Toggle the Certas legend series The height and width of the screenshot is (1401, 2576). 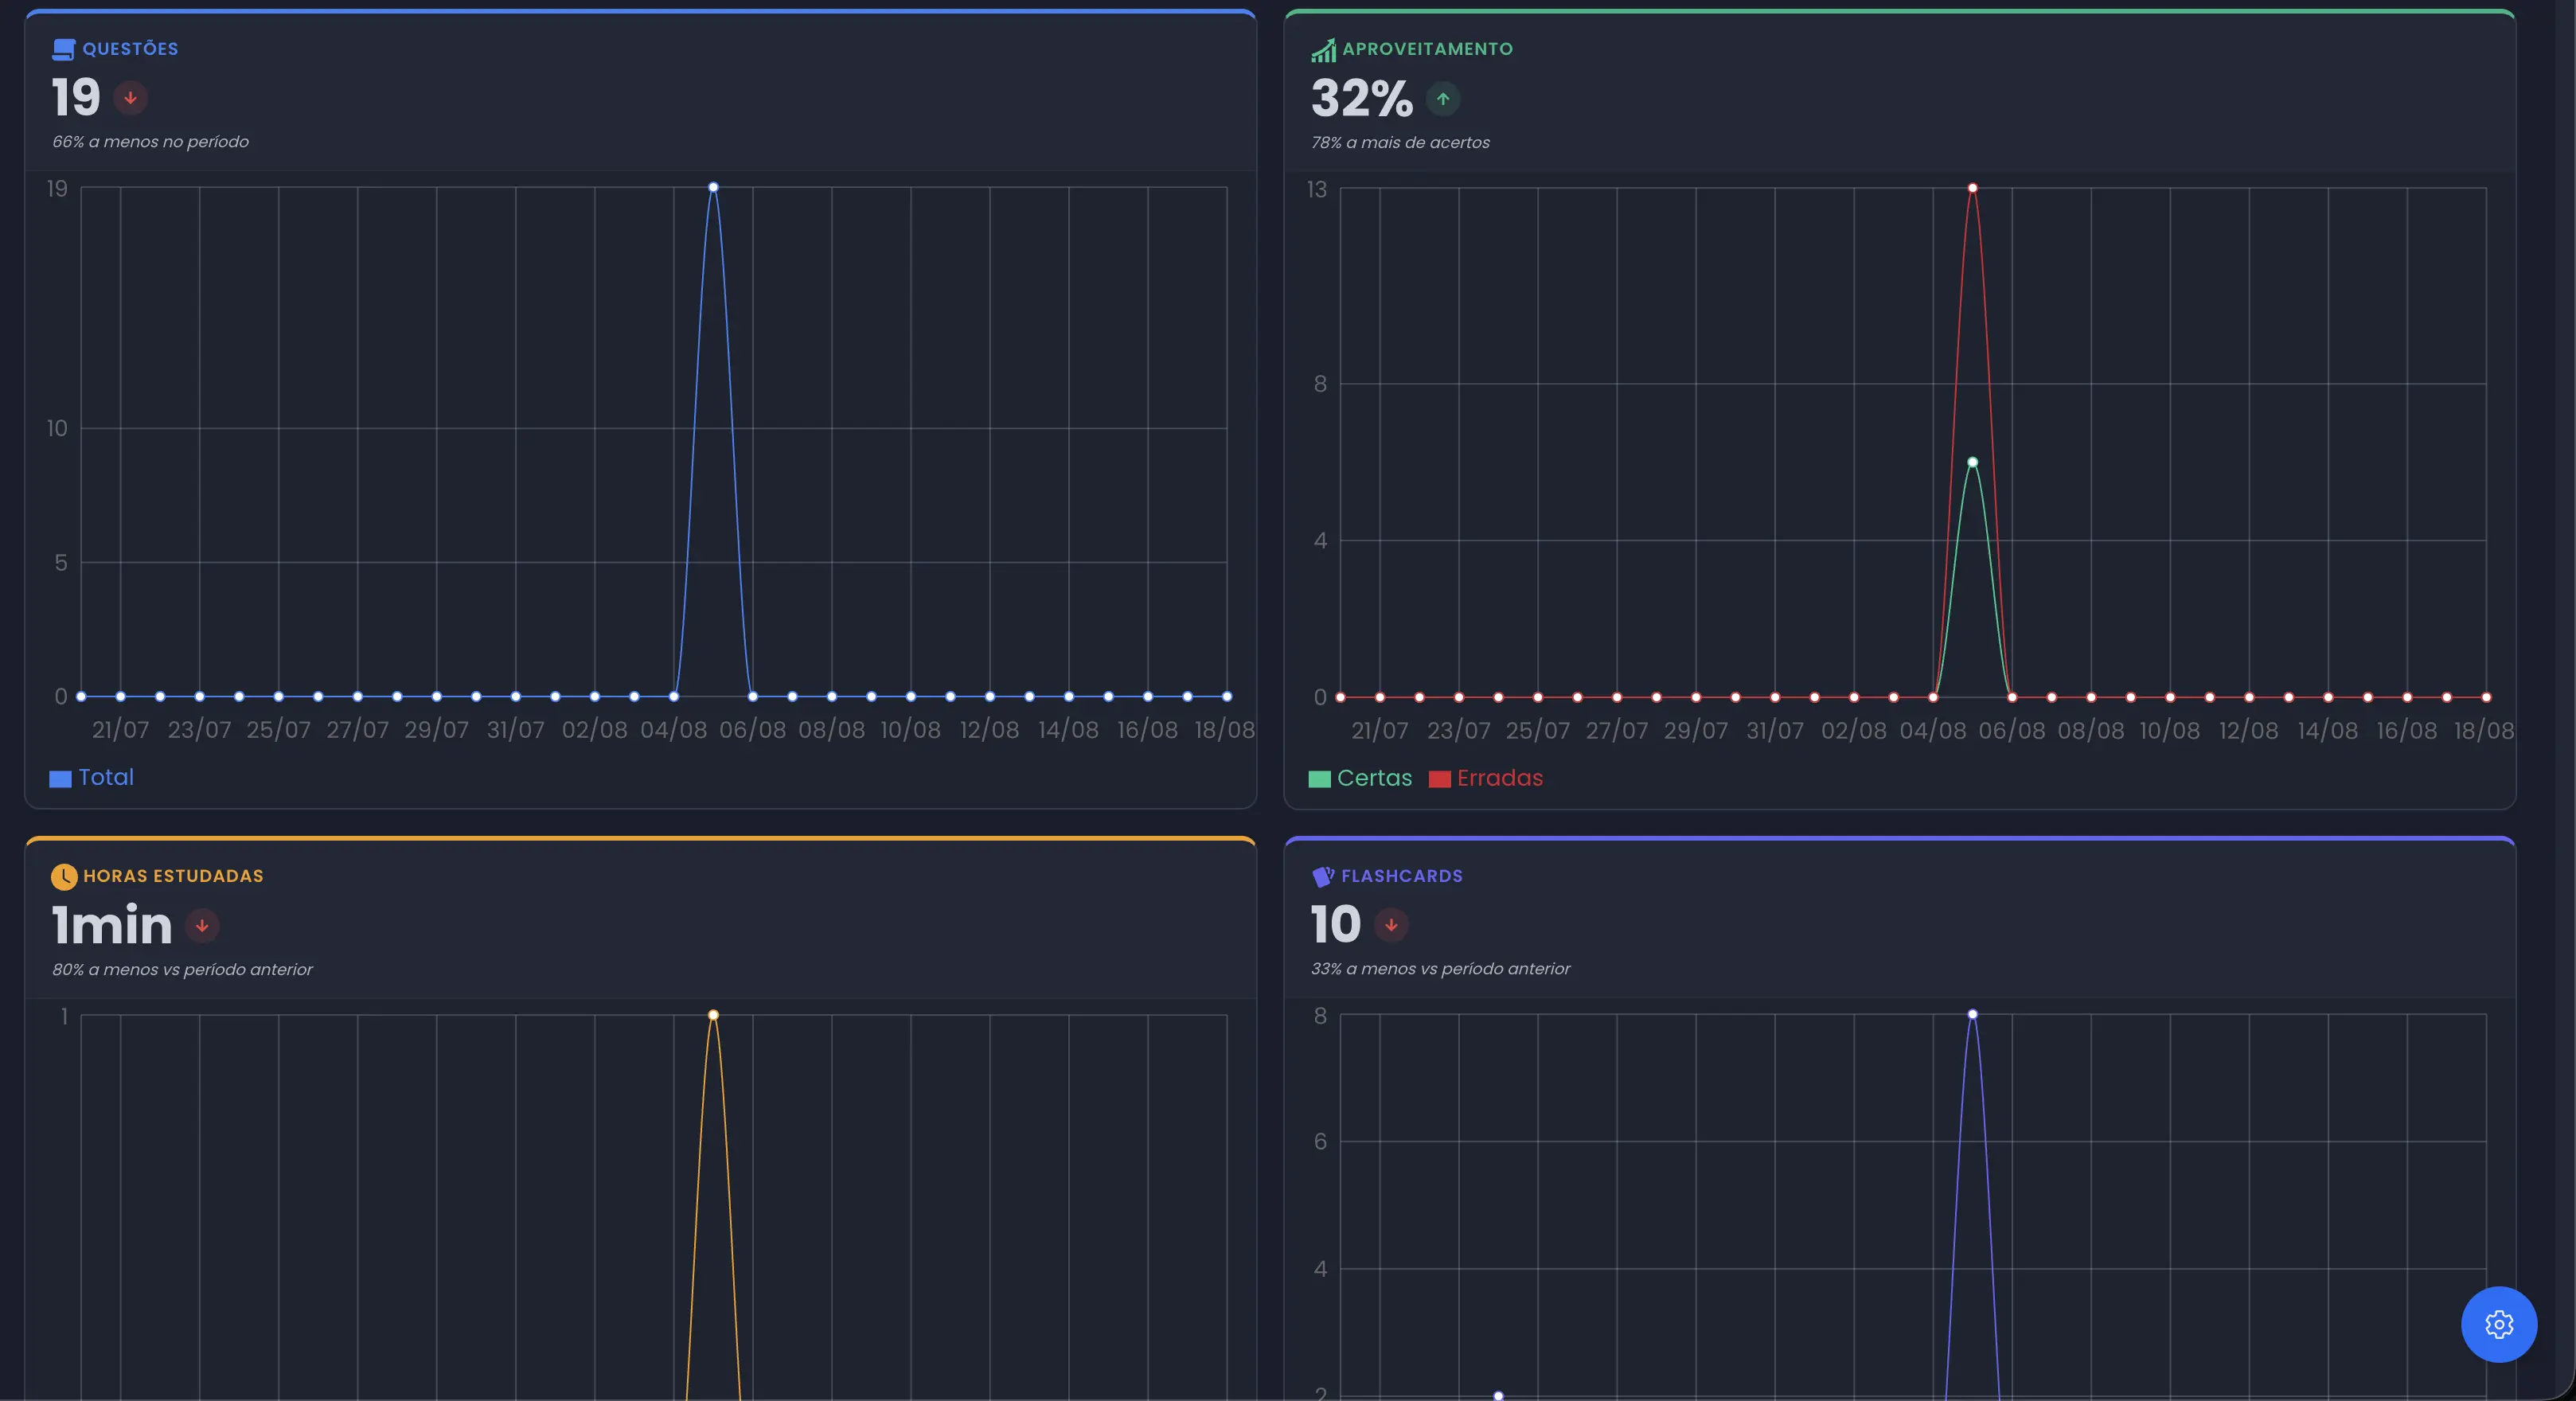click(x=1360, y=779)
